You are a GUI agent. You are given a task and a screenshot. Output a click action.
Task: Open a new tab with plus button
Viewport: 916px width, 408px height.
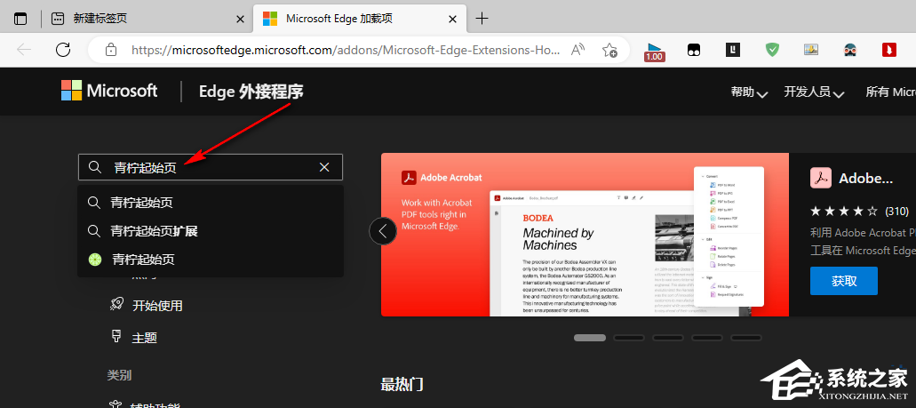point(482,18)
